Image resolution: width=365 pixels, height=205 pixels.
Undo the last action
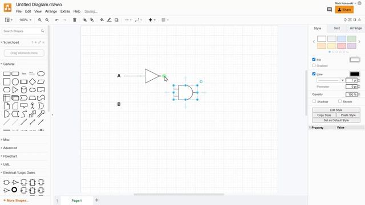(x=57, y=20)
